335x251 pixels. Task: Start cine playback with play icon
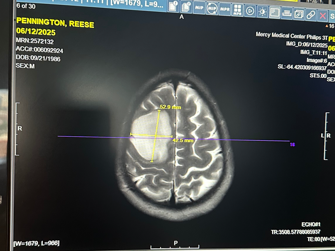250,11
